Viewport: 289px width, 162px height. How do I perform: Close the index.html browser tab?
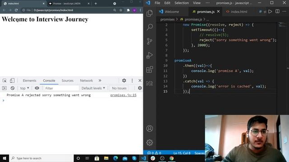click(43, 4)
